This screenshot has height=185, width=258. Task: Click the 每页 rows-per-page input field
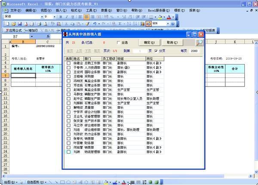pos(195,51)
